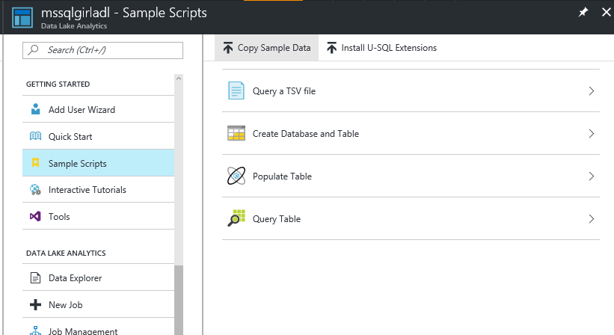Click the Query Table magnifier icon
614x335 pixels.
[x=236, y=218]
